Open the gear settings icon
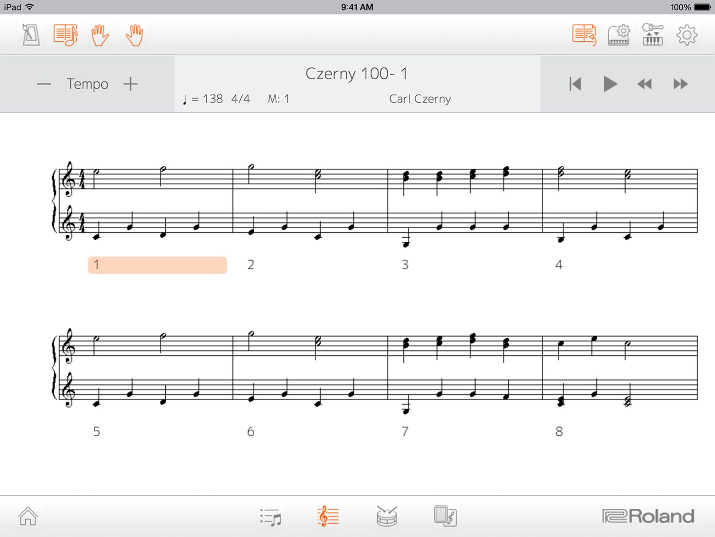715x537 pixels. 687,35
